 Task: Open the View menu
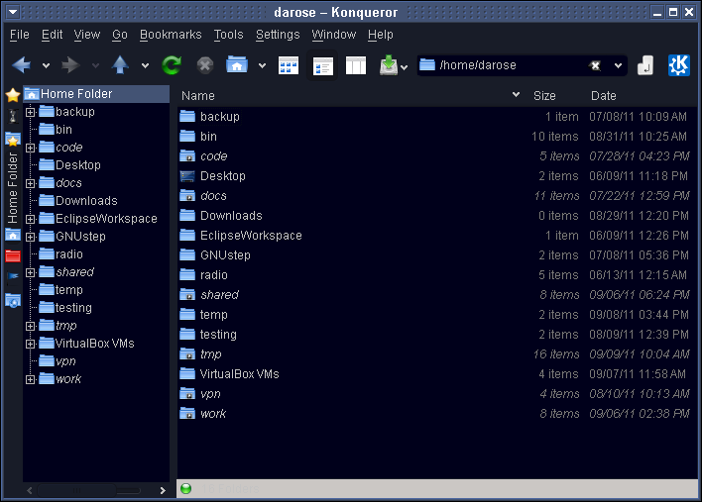87,35
